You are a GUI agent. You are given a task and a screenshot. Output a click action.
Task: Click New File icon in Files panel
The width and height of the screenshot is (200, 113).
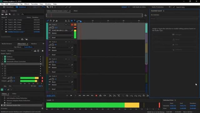coord(10,14)
